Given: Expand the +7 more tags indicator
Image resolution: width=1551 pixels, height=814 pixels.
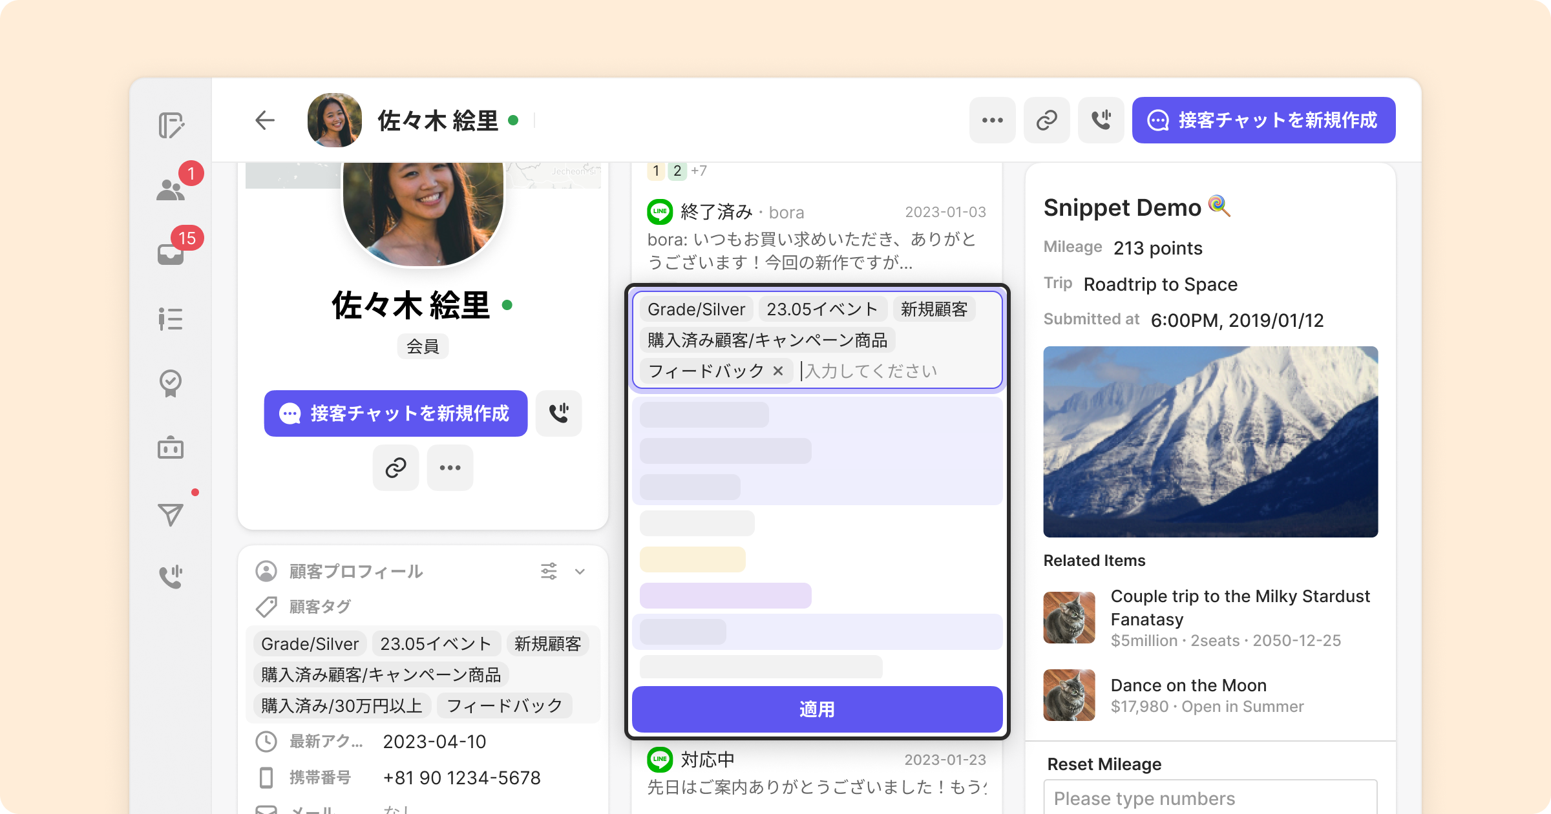Looking at the screenshot, I should (699, 171).
